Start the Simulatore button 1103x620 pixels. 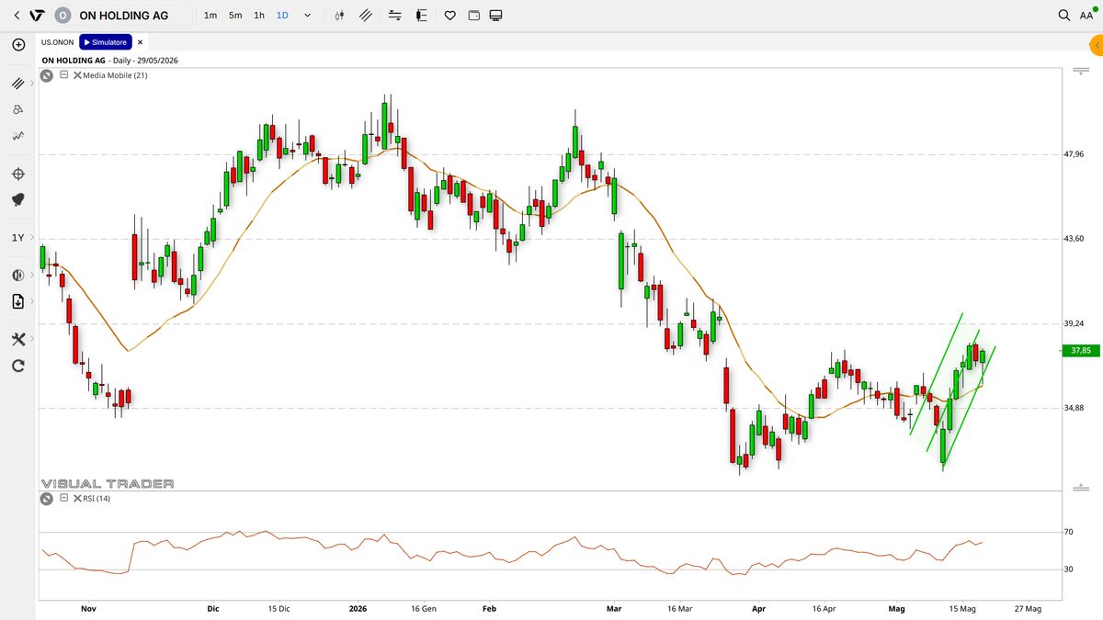pyautogui.click(x=105, y=42)
